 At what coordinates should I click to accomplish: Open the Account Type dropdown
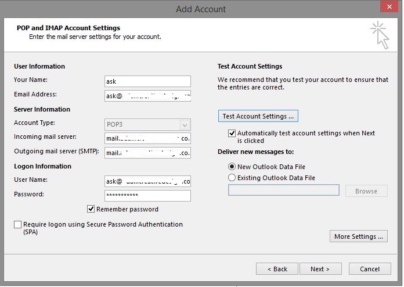(185, 124)
